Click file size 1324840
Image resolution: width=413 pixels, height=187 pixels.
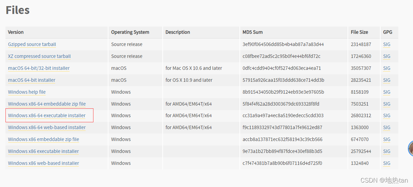click(360, 163)
